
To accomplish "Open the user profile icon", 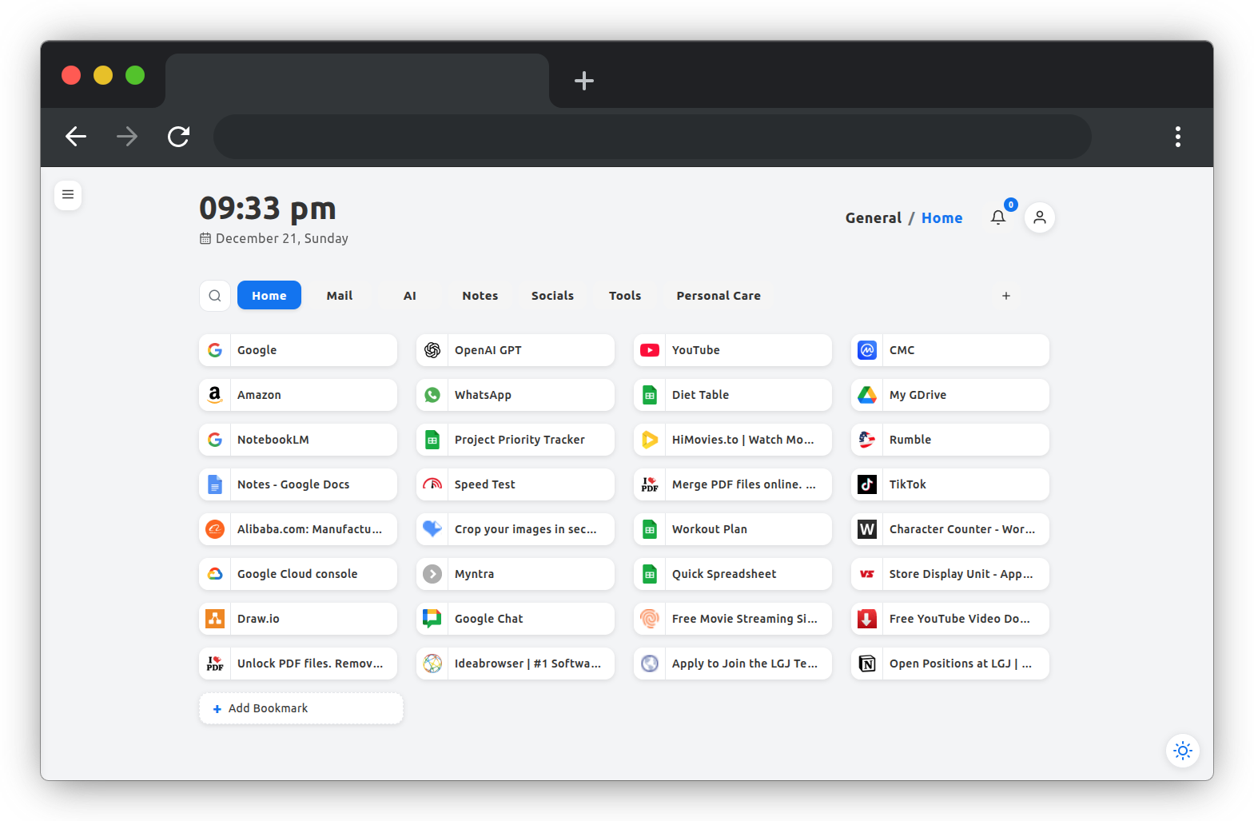I will pyautogui.click(x=1039, y=217).
